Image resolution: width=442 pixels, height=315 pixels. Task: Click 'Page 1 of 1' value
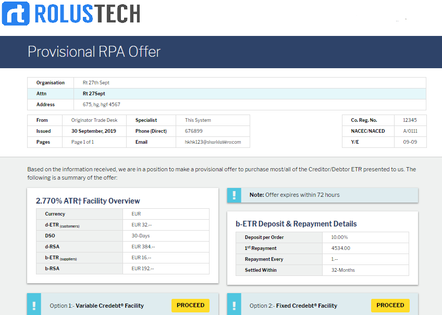click(x=82, y=142)
